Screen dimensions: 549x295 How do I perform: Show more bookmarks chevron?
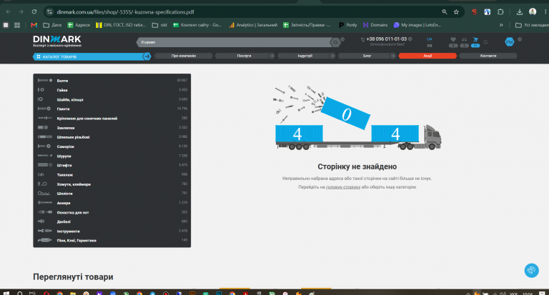[x=501, y=25]
